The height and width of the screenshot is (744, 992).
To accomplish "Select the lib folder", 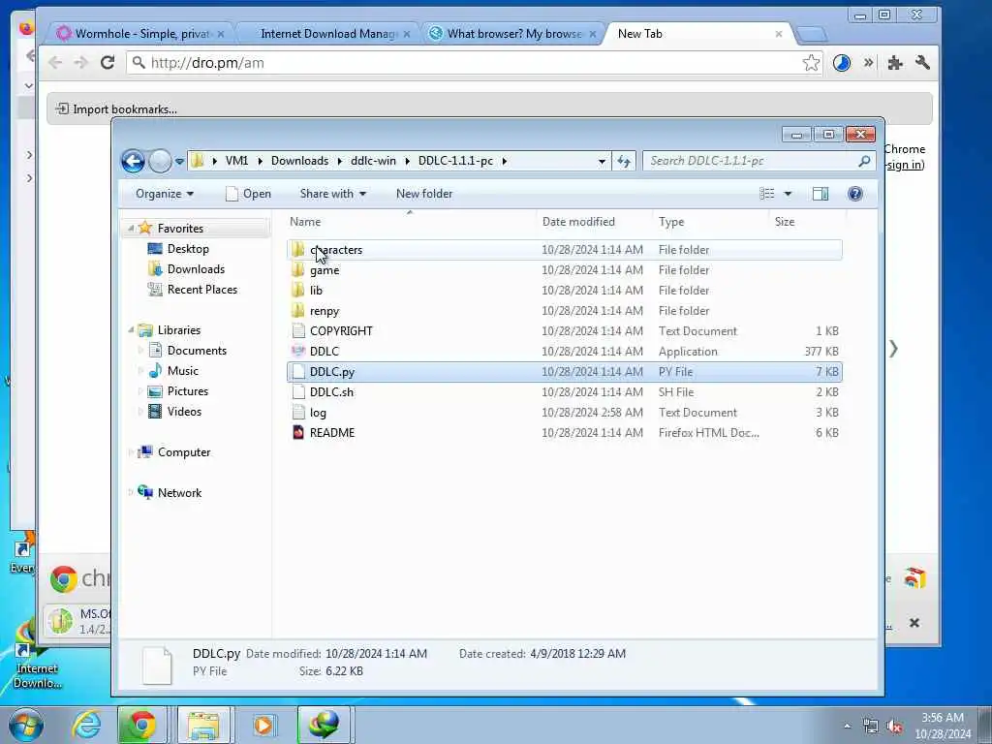I will coord(565,291).
